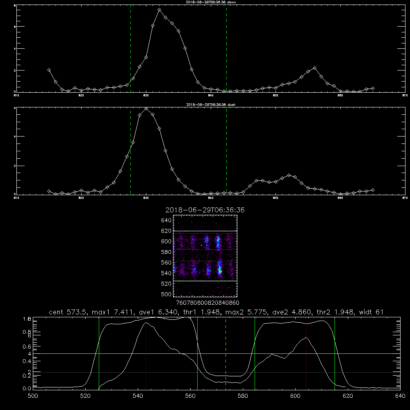Click the image y-axis label 580
This screenshot has height=410, width=410.
(166, 252)
